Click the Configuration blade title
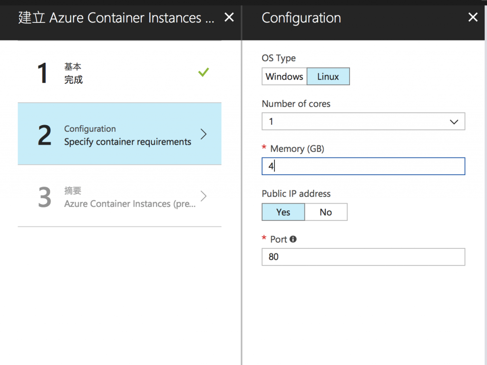The height and width of the screenshot is (365, 487). [x=302, y=18]
